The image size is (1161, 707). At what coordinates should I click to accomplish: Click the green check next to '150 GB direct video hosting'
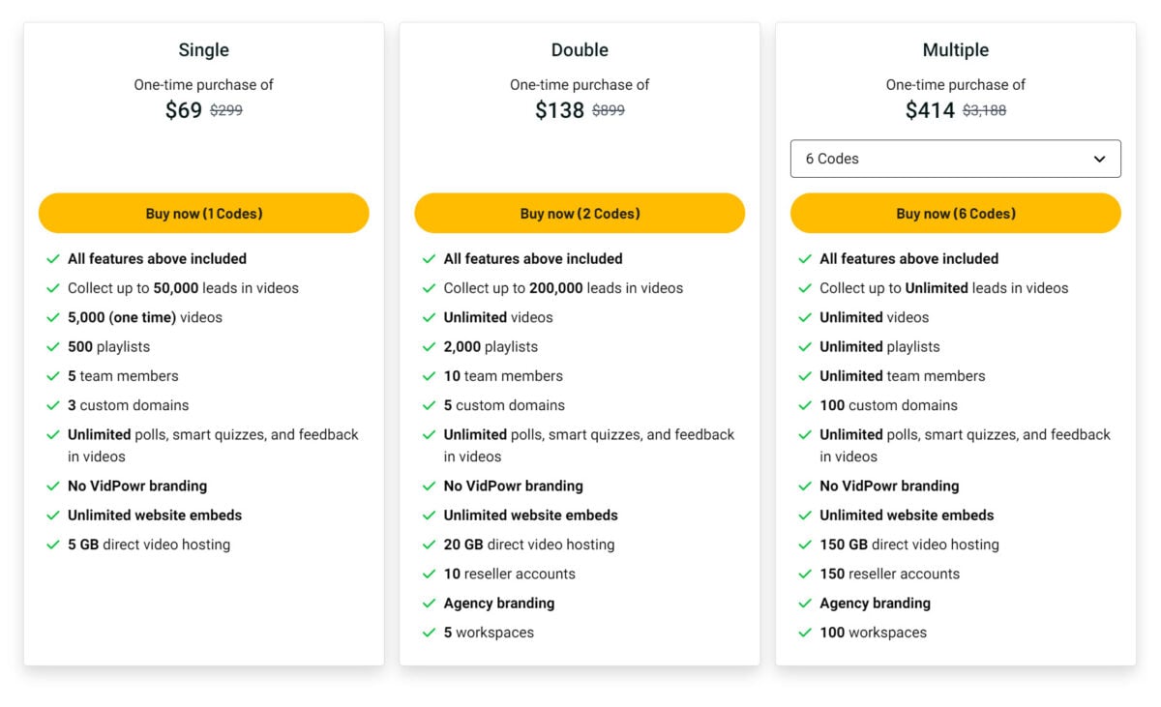click(x=805, y=545)
